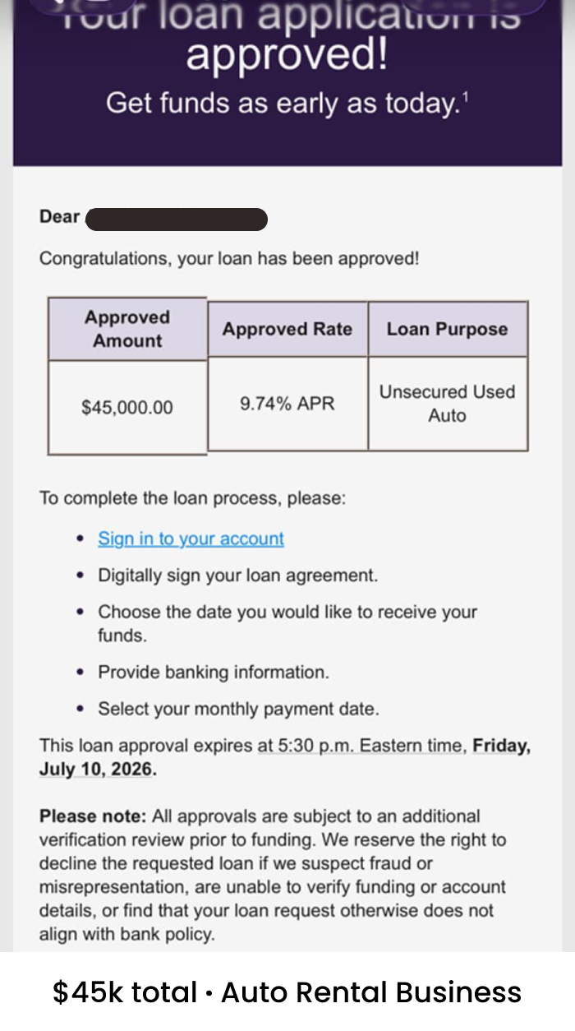Screen dimensions: 575x1031
Task: Tap the rounded pill button at top right
Action: coord(472,6)
